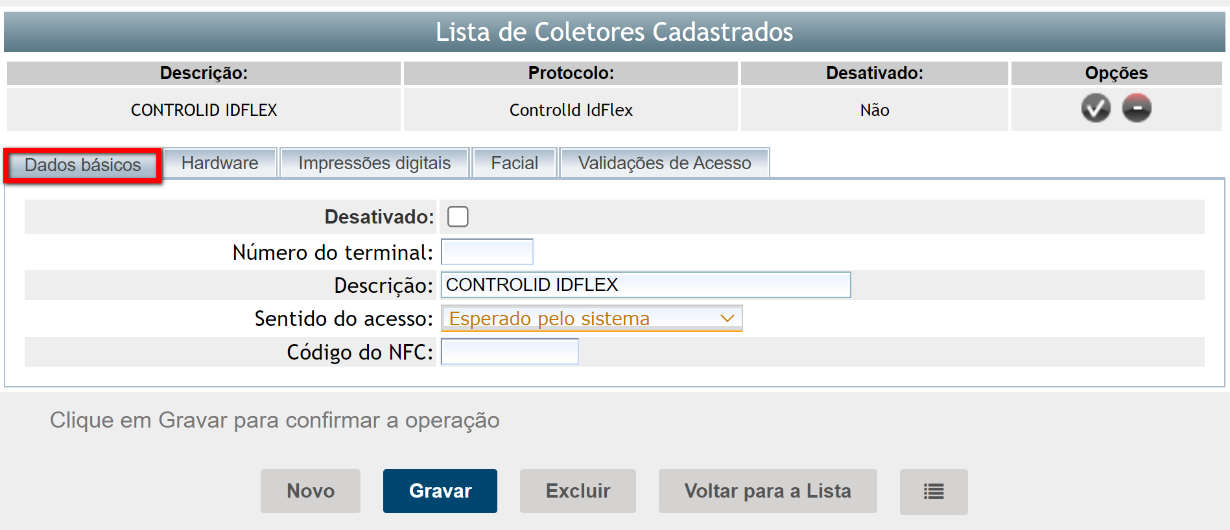The image size is (1230, 530).
Task: Click the list icon button beside Voltar
Action: [933, 492]
